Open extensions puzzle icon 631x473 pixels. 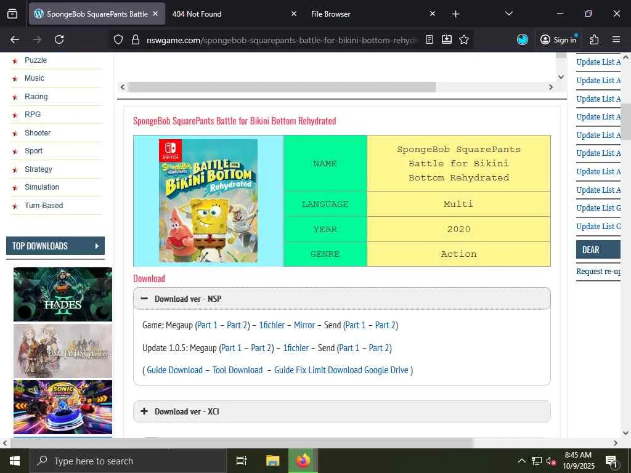pyautogui.click(x=594, y=39)
